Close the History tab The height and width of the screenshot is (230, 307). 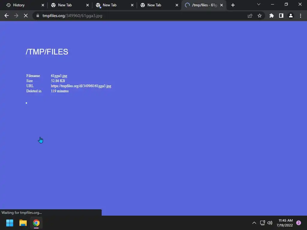[x=43, y=5]
